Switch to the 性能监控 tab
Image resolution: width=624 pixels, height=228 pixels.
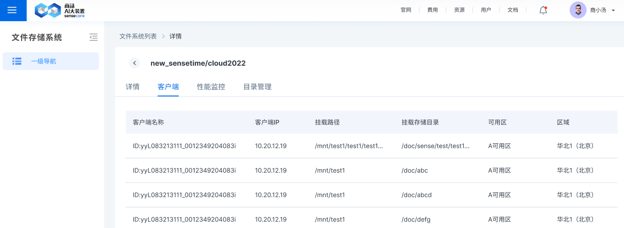tap(211, 87)
